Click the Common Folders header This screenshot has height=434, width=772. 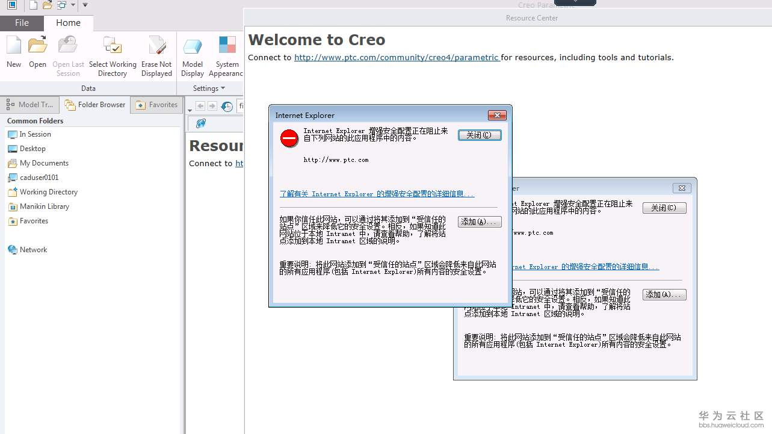point(35,121)
